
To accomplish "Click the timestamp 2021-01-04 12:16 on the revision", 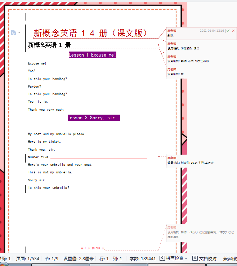I will pos(212,31).
